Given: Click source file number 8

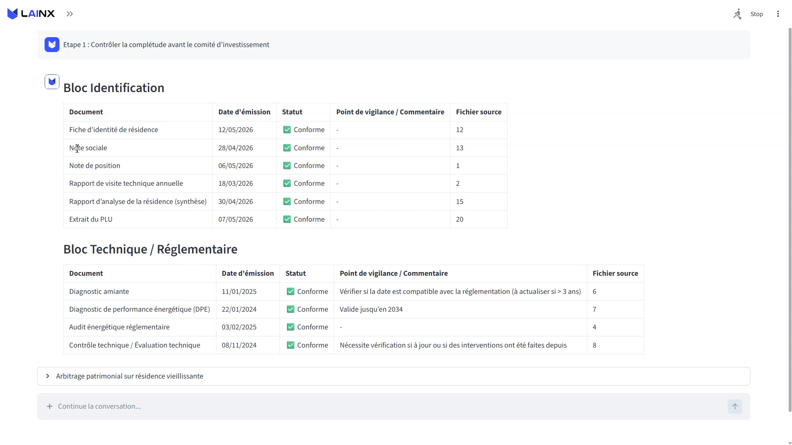Looking at the screenshot, I should point(595,345).
